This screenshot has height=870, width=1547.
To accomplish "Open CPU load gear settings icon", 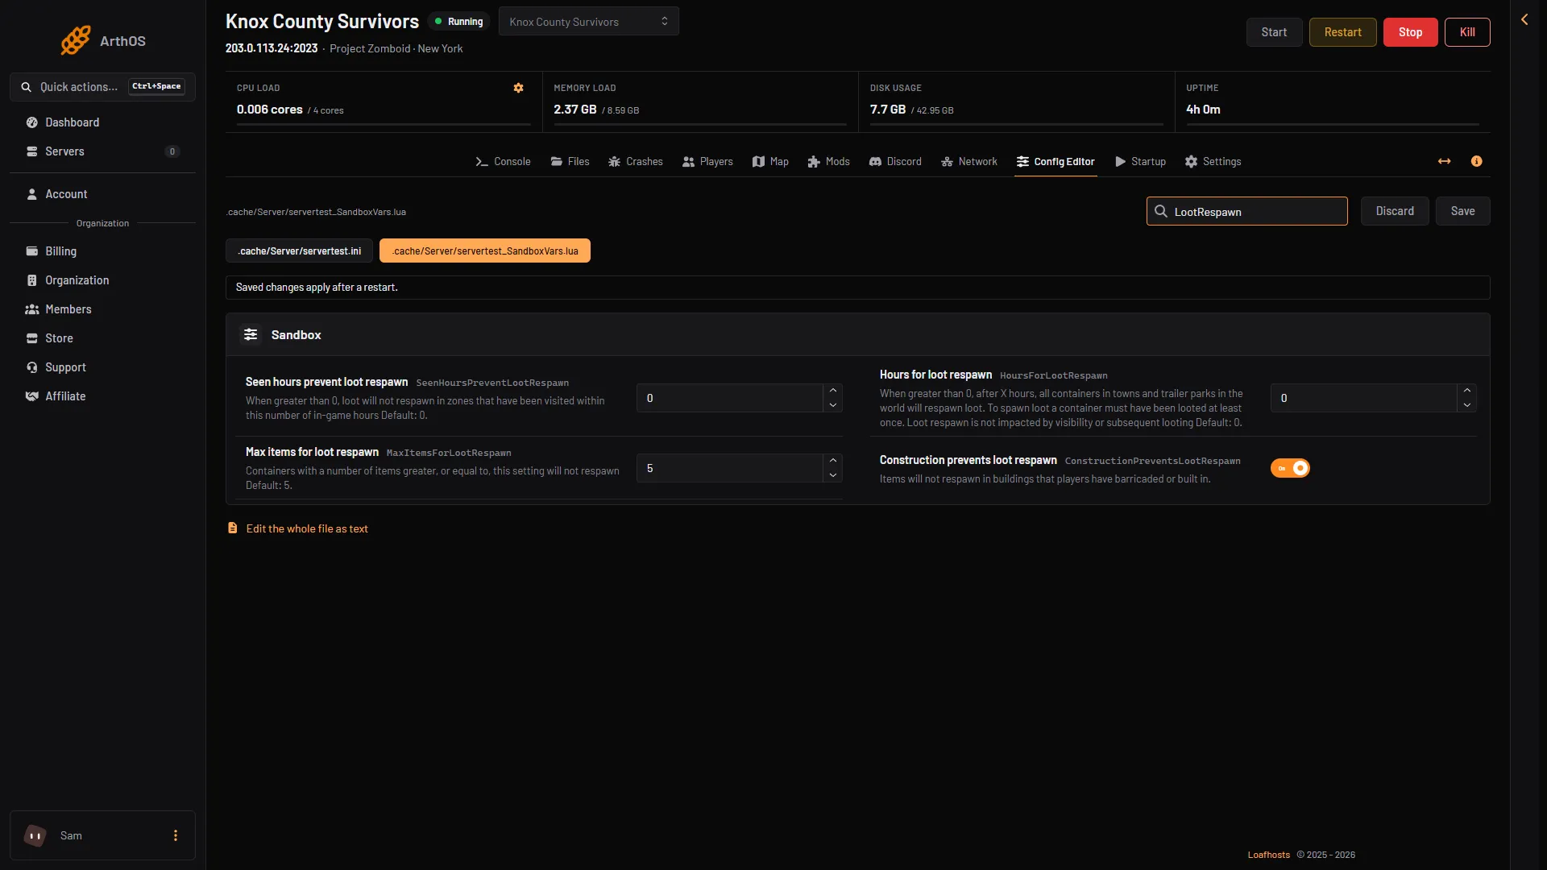I will 519,88.
